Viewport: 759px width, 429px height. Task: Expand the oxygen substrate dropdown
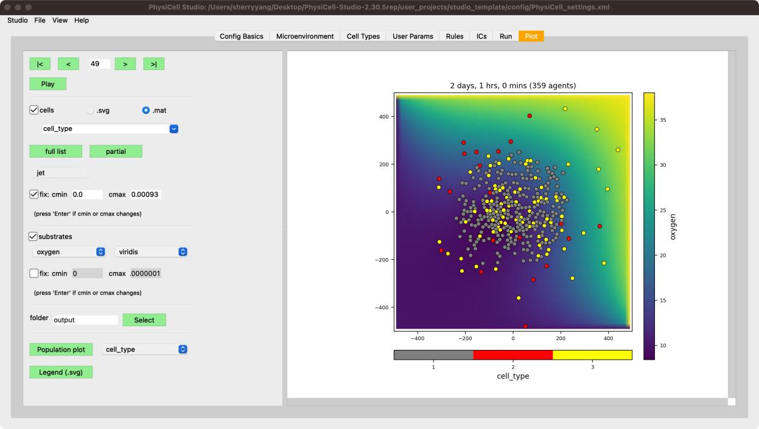(x=69, y=252)
